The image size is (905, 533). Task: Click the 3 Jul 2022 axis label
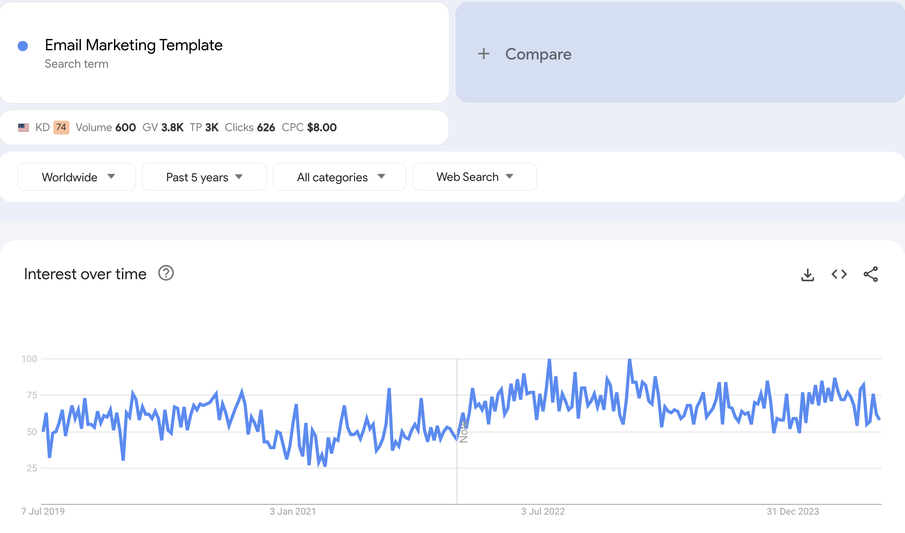(x=543, y=511)
